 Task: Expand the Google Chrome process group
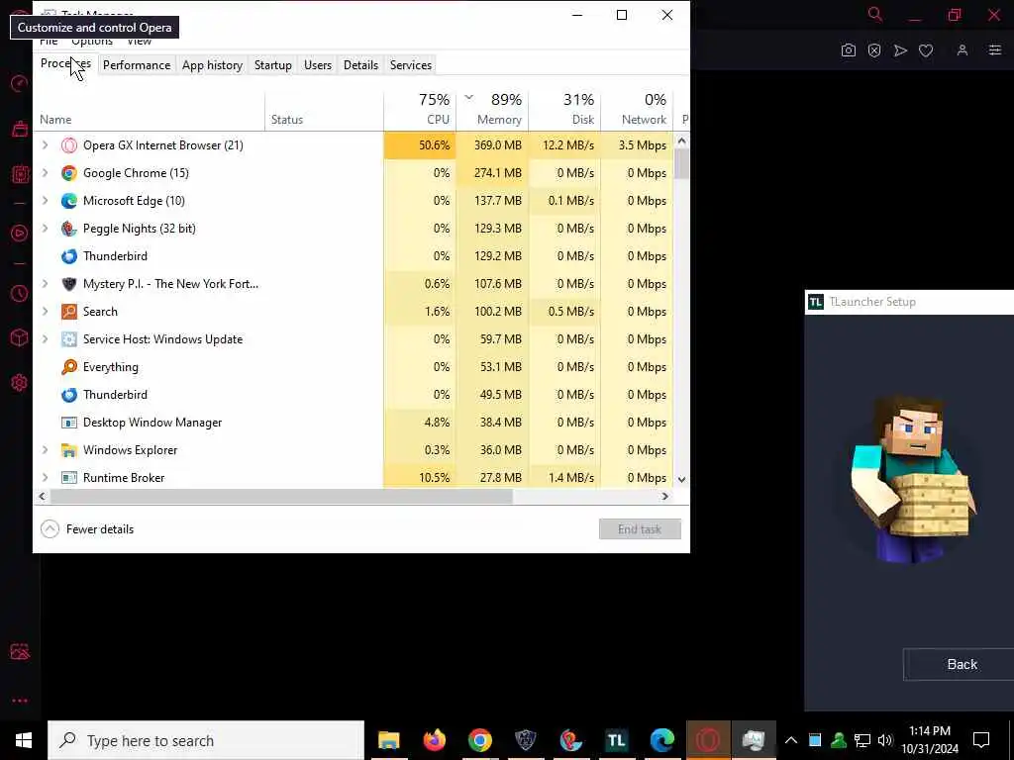(45, 172)
